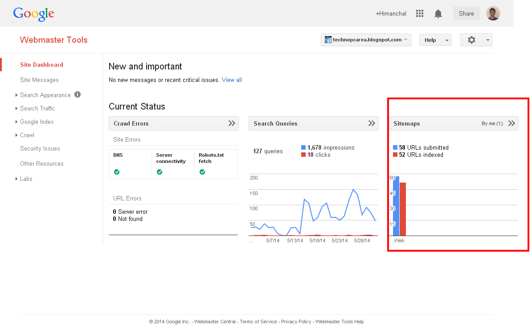
Task: Click the Webmaster Tools title
Action: (53, 40)
